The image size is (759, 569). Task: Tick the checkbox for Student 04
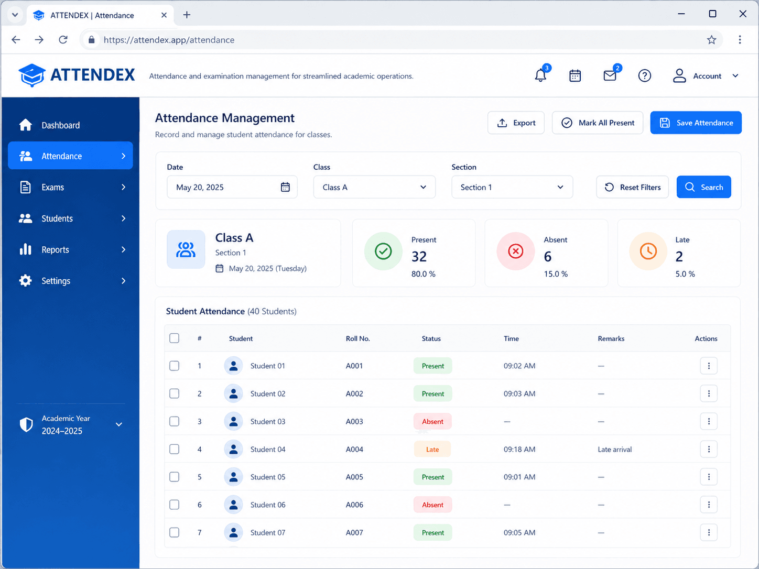click(175, 449)
